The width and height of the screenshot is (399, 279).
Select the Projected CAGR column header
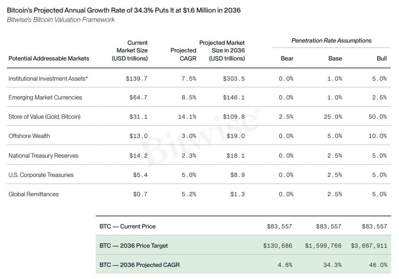pos(184,55)
